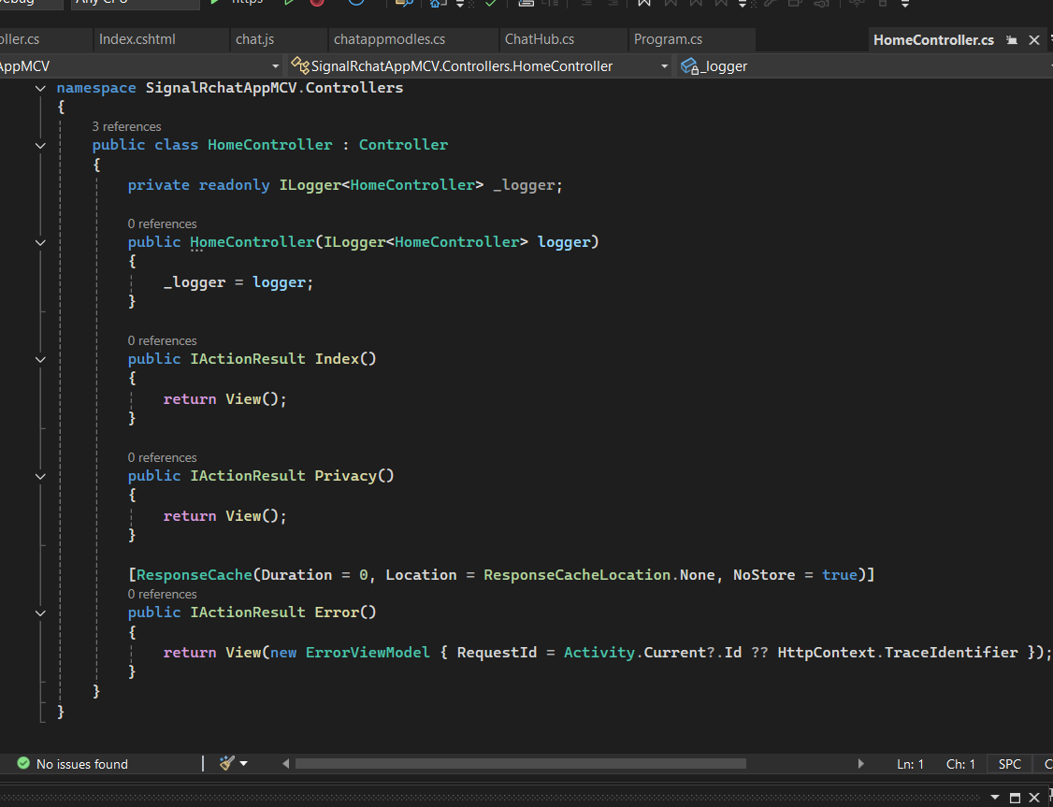This screenshot has height=807, width=1053.
Task: Collapse the Privacy() method block
Action: [x=40, y=476]
